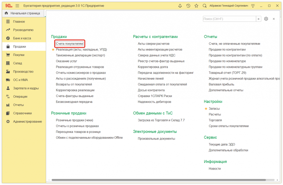Open the hamburger menu next to the 1C logo
The image size is (283, 185).
pos(17,5)
